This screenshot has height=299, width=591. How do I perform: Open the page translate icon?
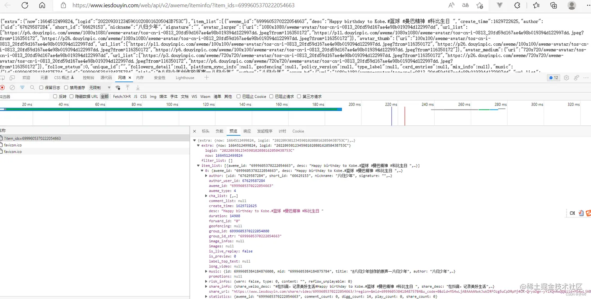click(x=466, y=5)
